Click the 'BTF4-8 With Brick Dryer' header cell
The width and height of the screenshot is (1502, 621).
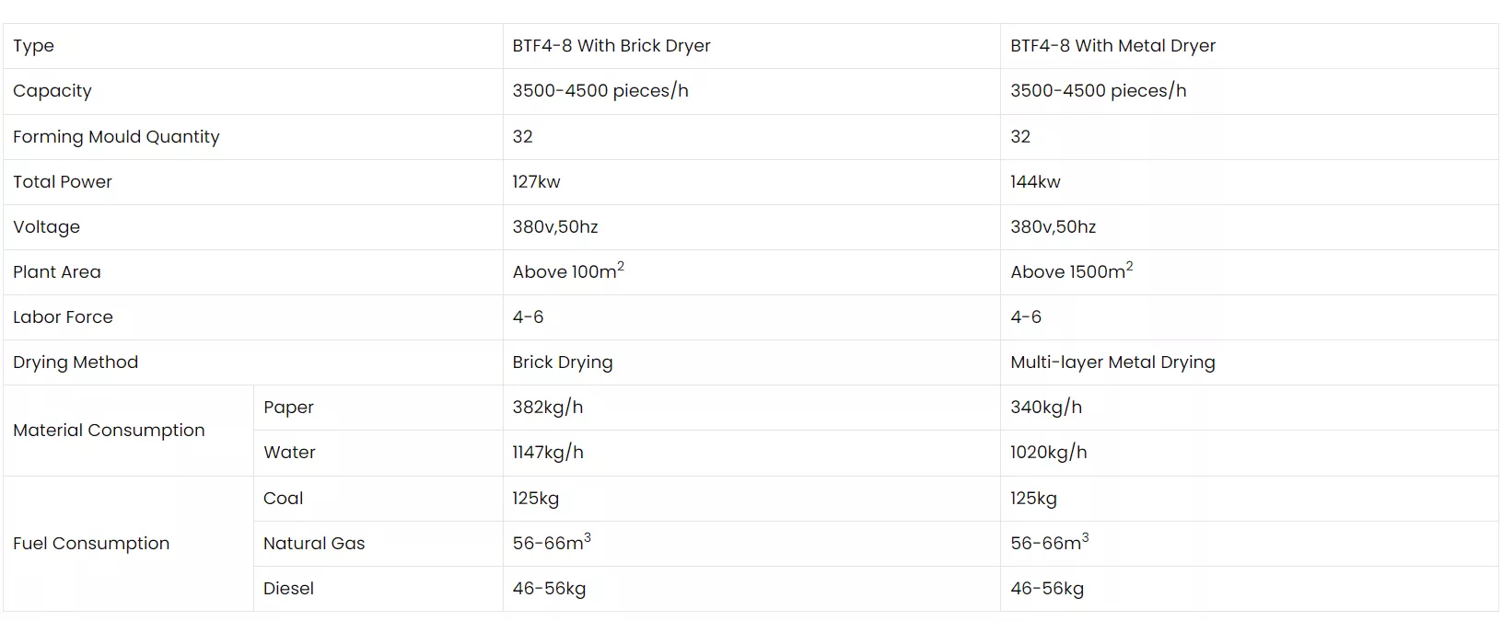(x=611, y=46)
